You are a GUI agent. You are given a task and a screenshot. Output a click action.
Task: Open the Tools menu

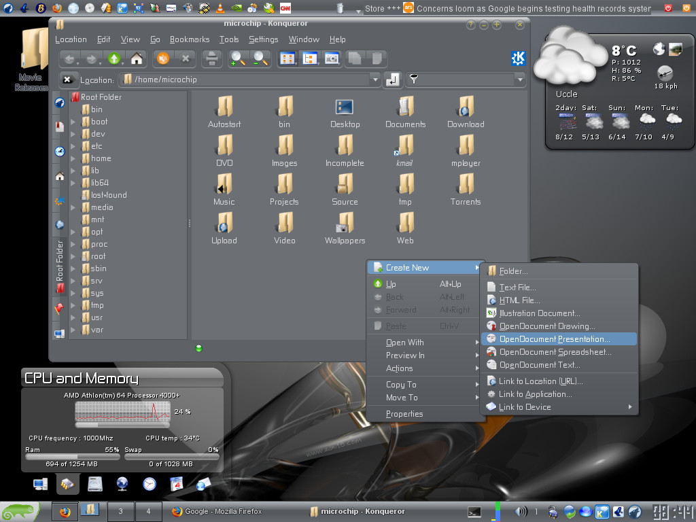pos(229,39)
